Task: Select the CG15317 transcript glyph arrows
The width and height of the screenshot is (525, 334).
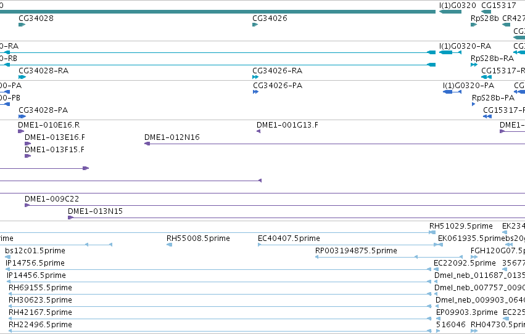Action: 487,77
